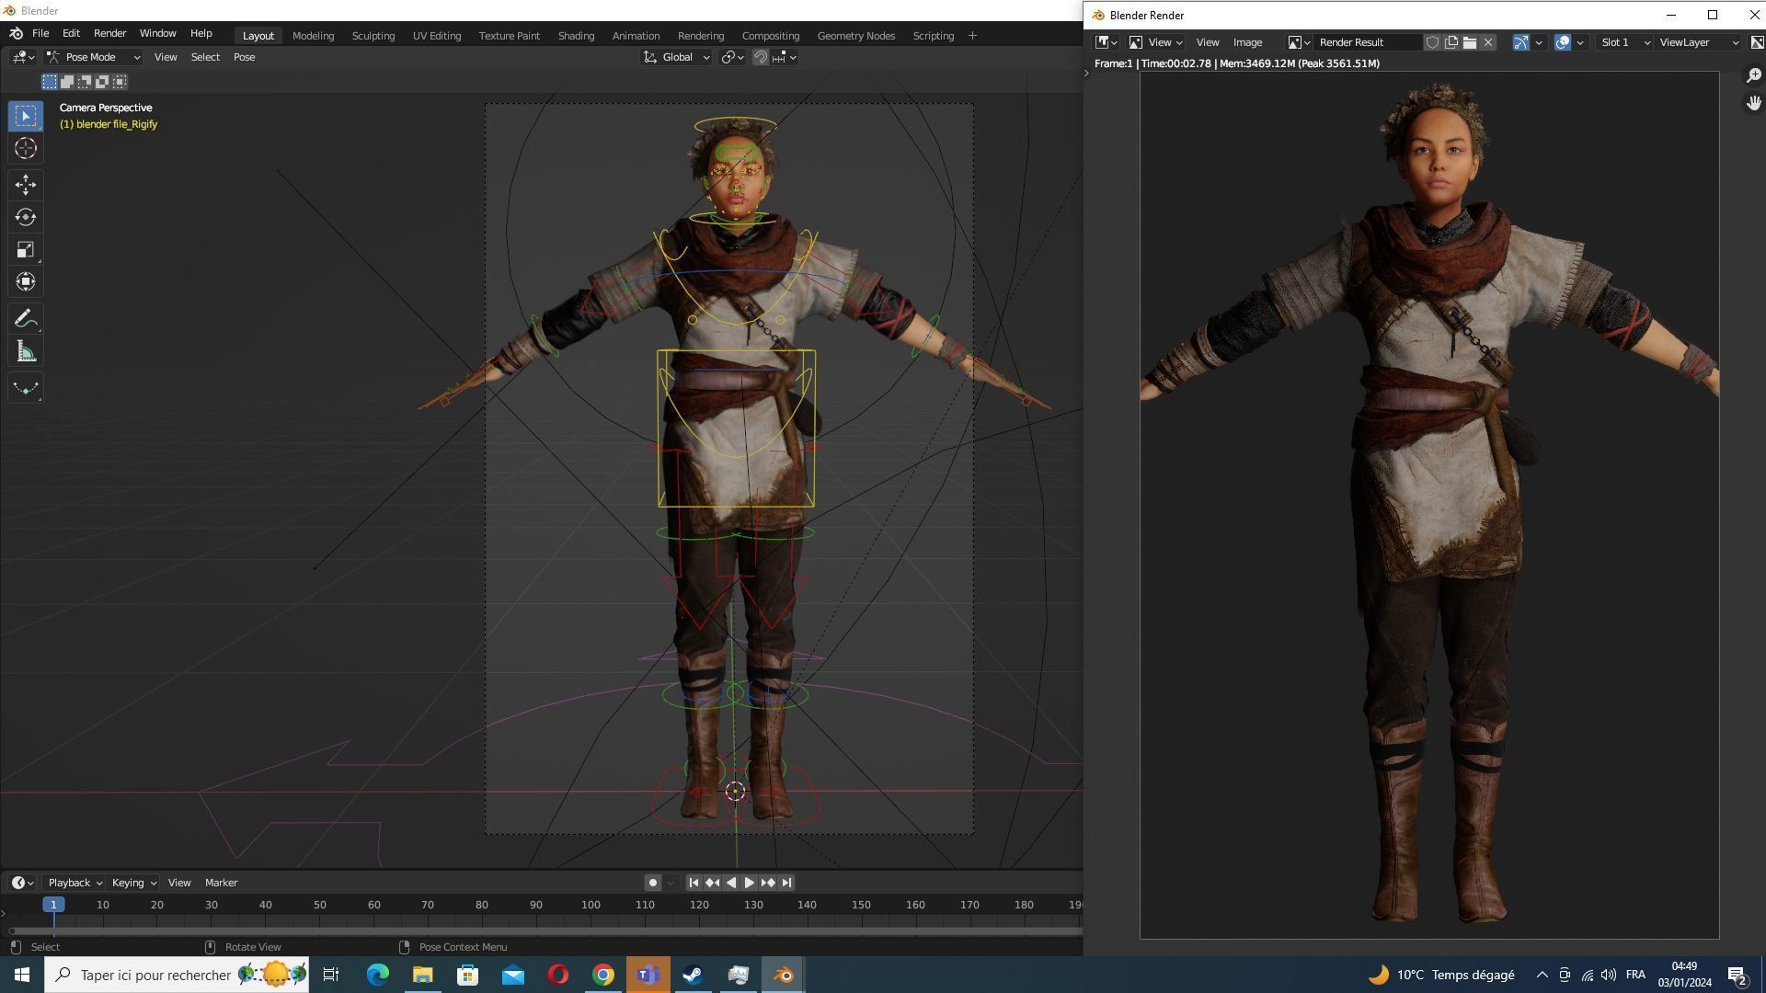Open the Render menu
Screen dimensions: 1766x993
[109, 33]
